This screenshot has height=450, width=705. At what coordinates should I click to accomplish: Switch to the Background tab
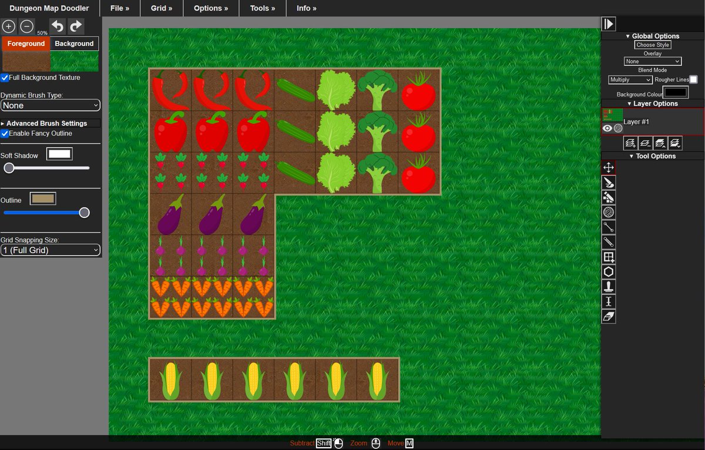(x=74, y=43)
